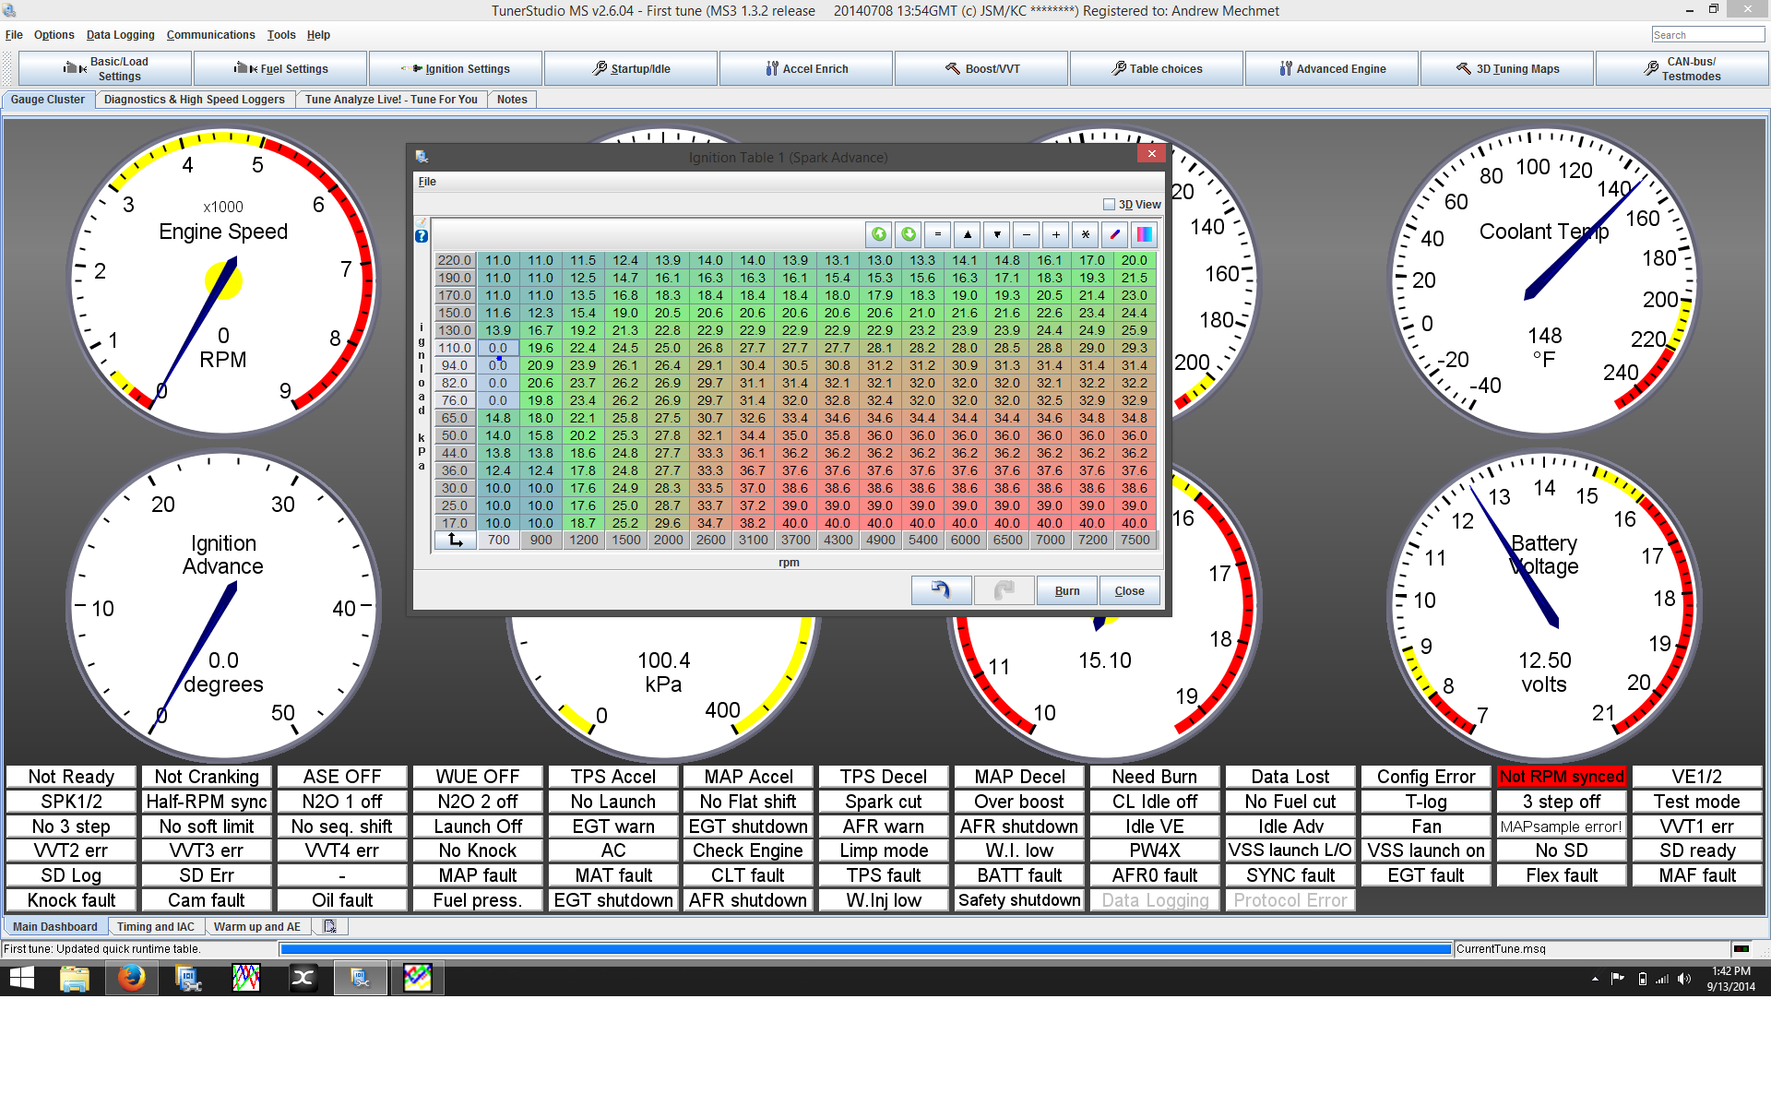The height and width of the screenshot is (1094, 1771).
Task: Increment selected cells with the green up-arrow icon
Action: 879,234
